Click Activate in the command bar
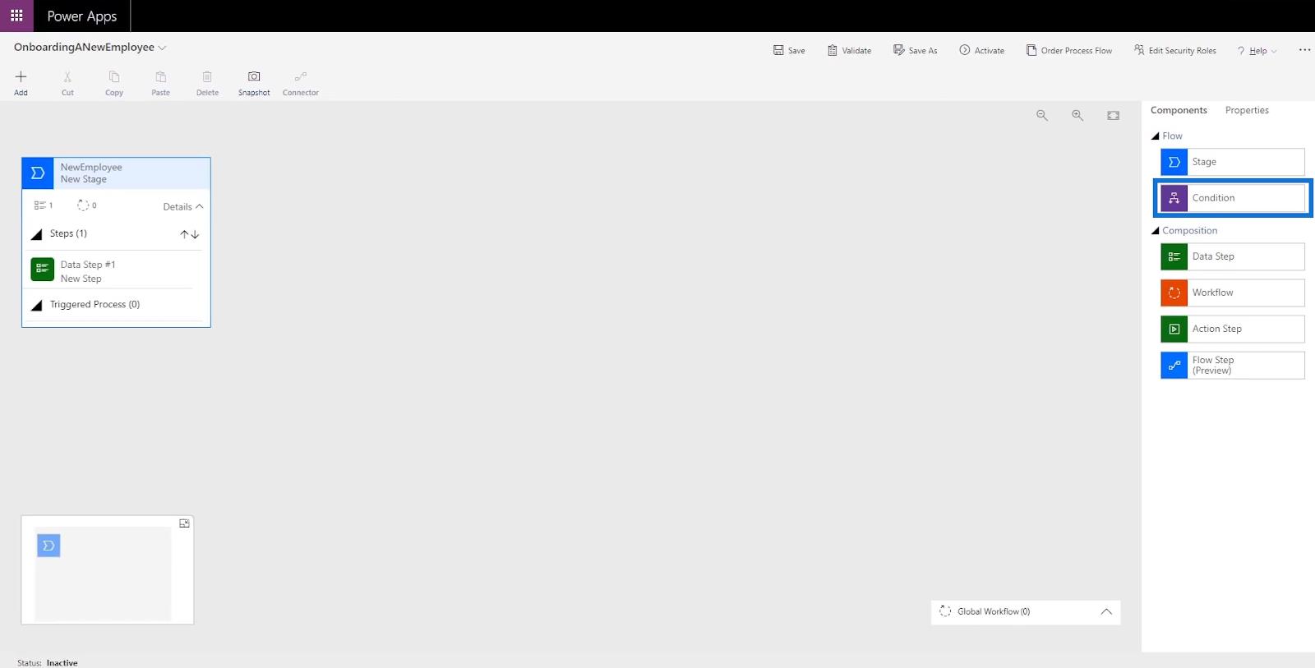This screenshot has height=668, width=1315. (981, 50)
